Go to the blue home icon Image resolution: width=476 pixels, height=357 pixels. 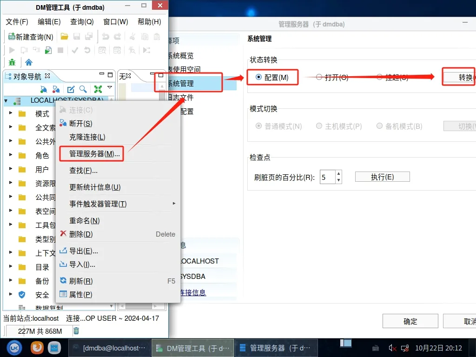(29, 62)
